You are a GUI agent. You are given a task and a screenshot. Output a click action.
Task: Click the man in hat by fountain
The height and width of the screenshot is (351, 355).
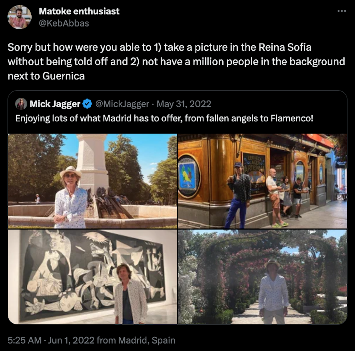[71, 197]
